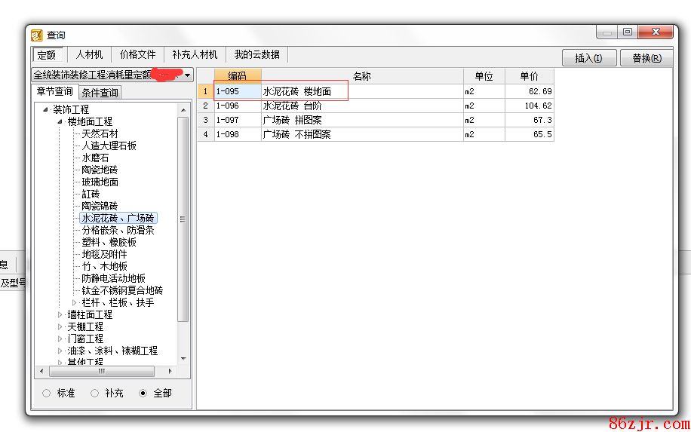This screenshot has width=691, height=432.
Task: Open the 价格文件 tab
Action: click(x=137, y=55)
